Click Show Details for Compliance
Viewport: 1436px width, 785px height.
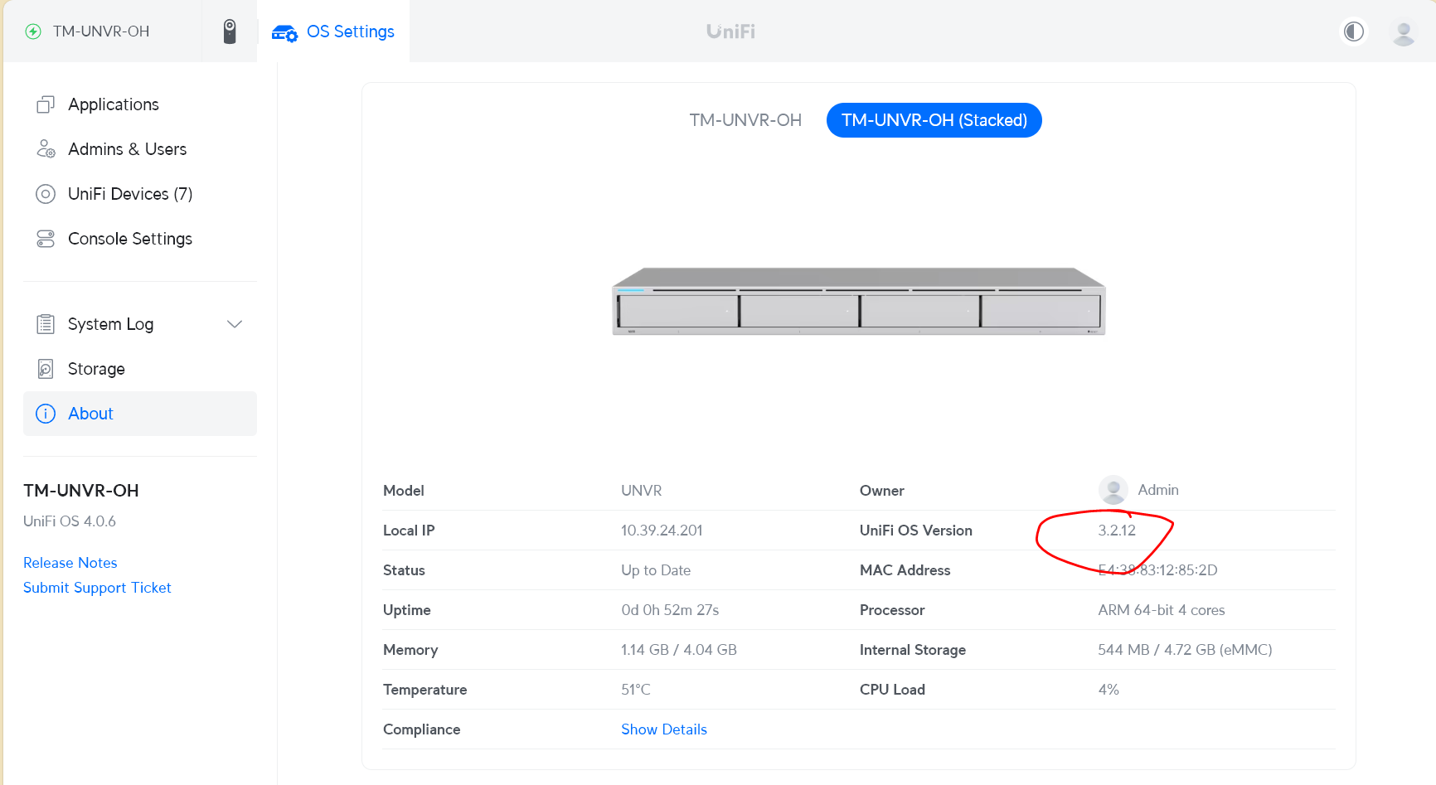coord(664,729)
